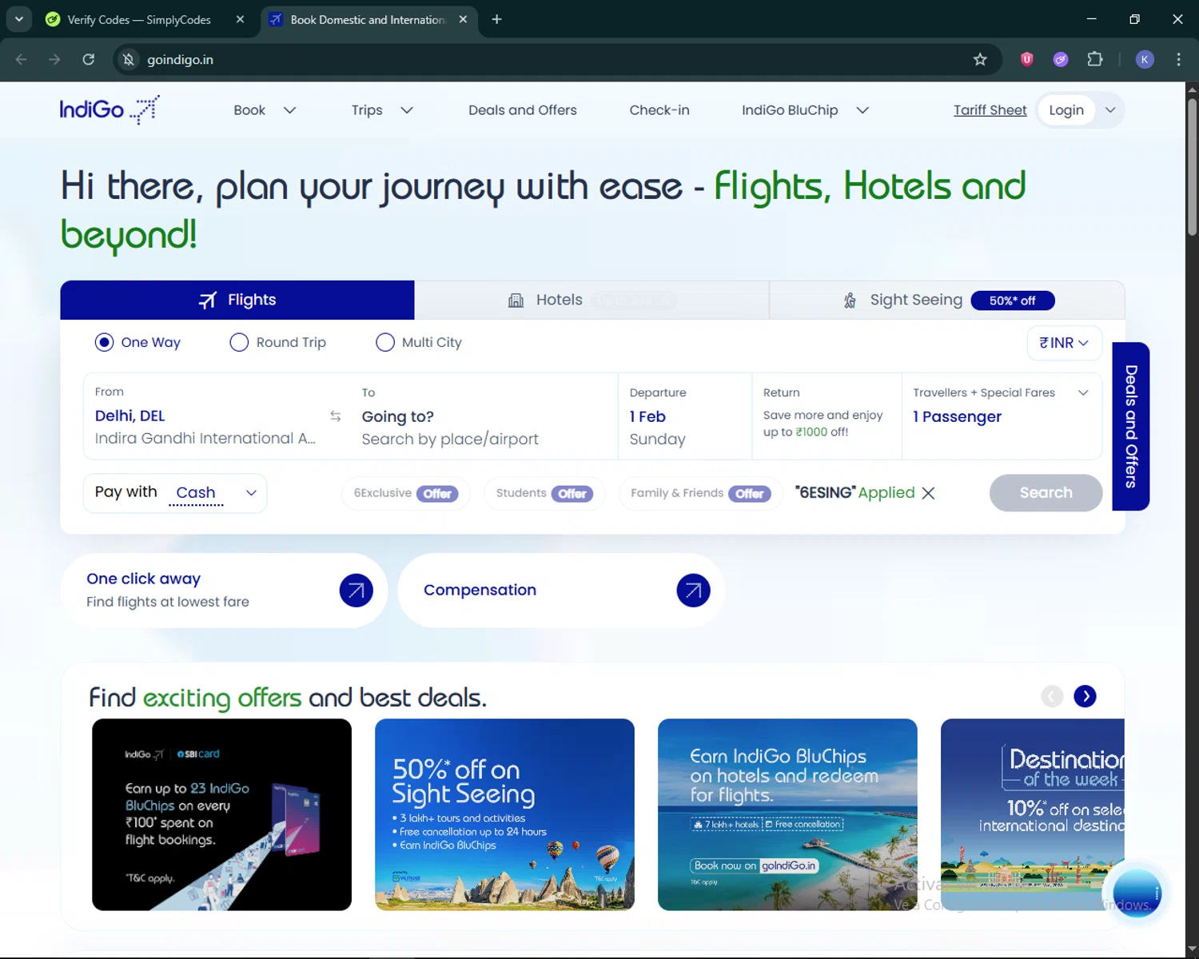Screen dimensions: 1199x959
Task: Show next offers carousel arrow
Action: [1085, 696]
